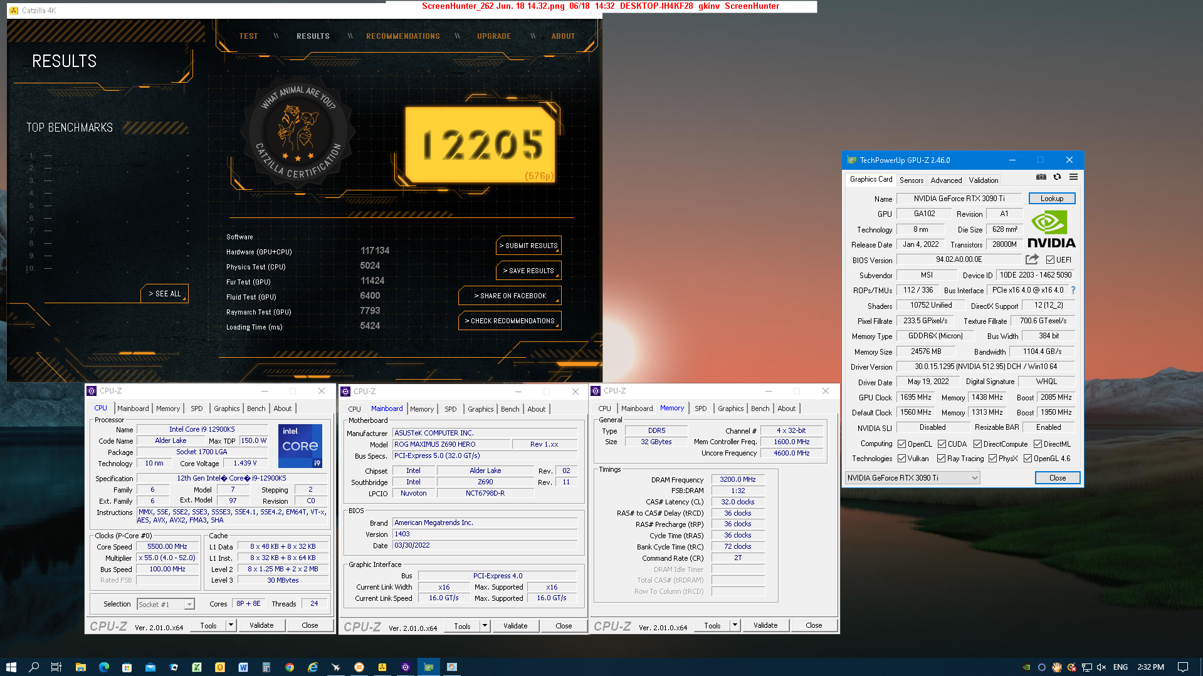
Task: Click See All benchmarks button
Action: [164, 293]
